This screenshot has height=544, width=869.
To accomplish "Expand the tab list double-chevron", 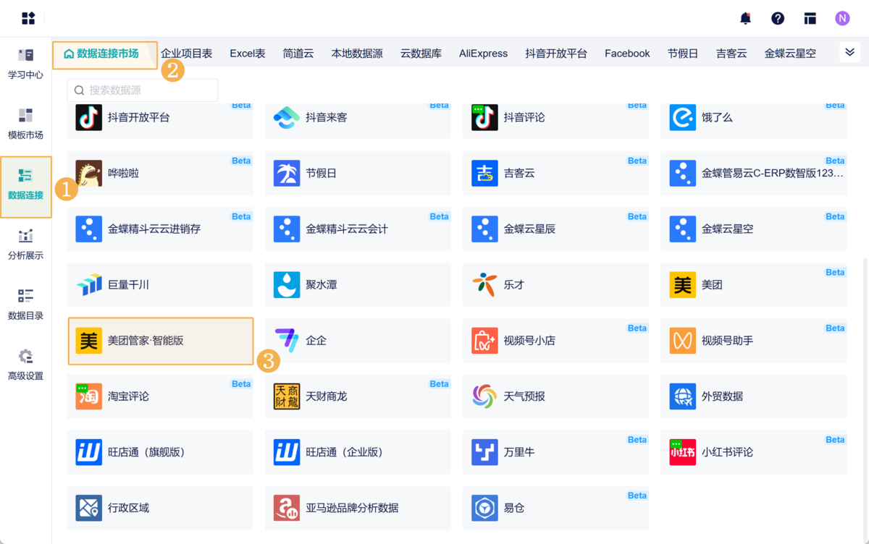I will point(849,52).
